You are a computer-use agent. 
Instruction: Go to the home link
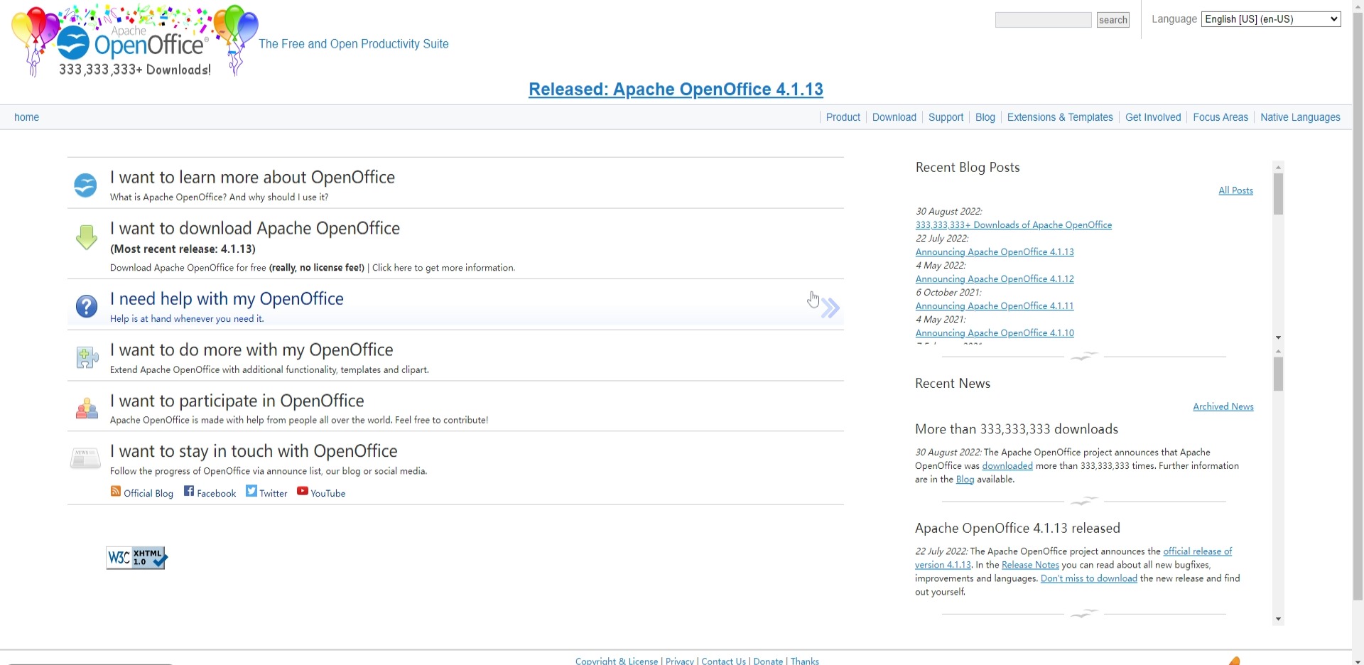pyautogui.click(x=26, y=117)
